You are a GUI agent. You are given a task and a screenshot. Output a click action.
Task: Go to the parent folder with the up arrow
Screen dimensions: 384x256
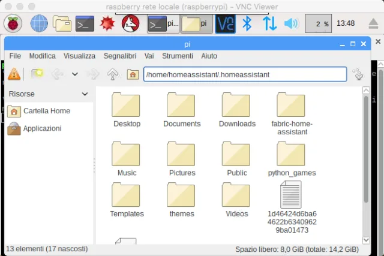(x=112, y=74)
